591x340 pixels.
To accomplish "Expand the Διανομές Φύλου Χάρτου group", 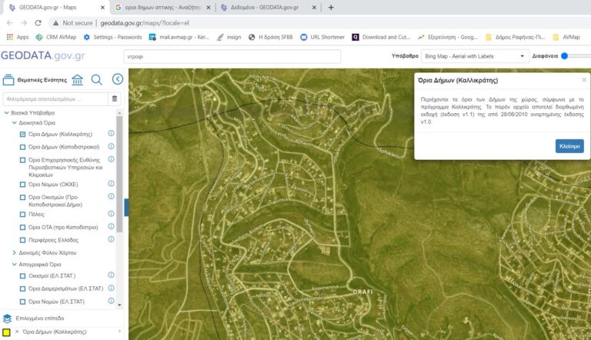I will (14, 252).
